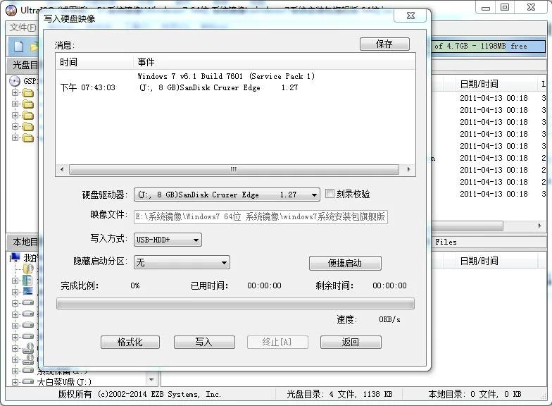Click status text '本地目录: 0 文件, 0 KB'
Screen dimensions: 552x406
point(475,394)
